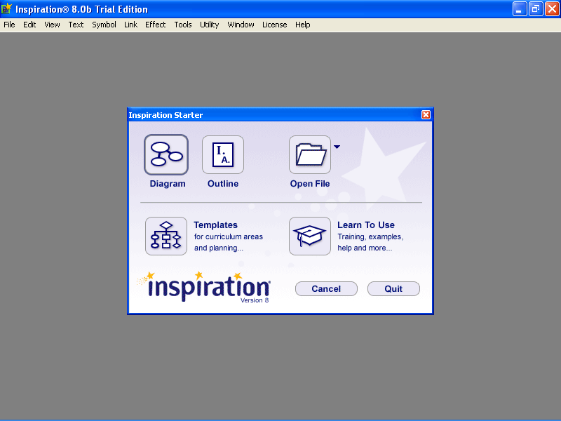561x421 pixels.
Task: Click the Open File label text
Action: click(310, 184)
